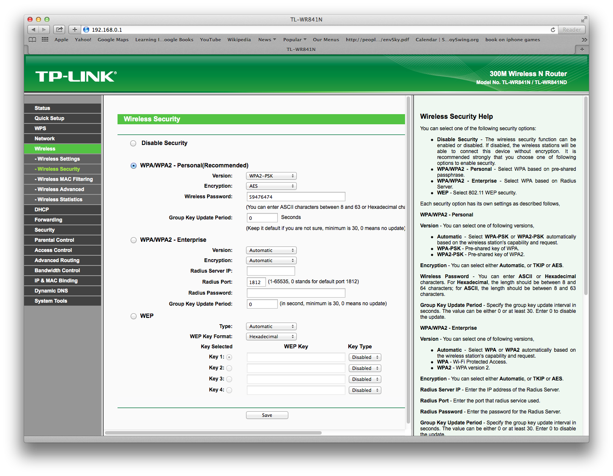The height and width of the screenshot is (476, 613).
Task: Reload the page with the refresh icon
Action: click(x=553, y=30)
